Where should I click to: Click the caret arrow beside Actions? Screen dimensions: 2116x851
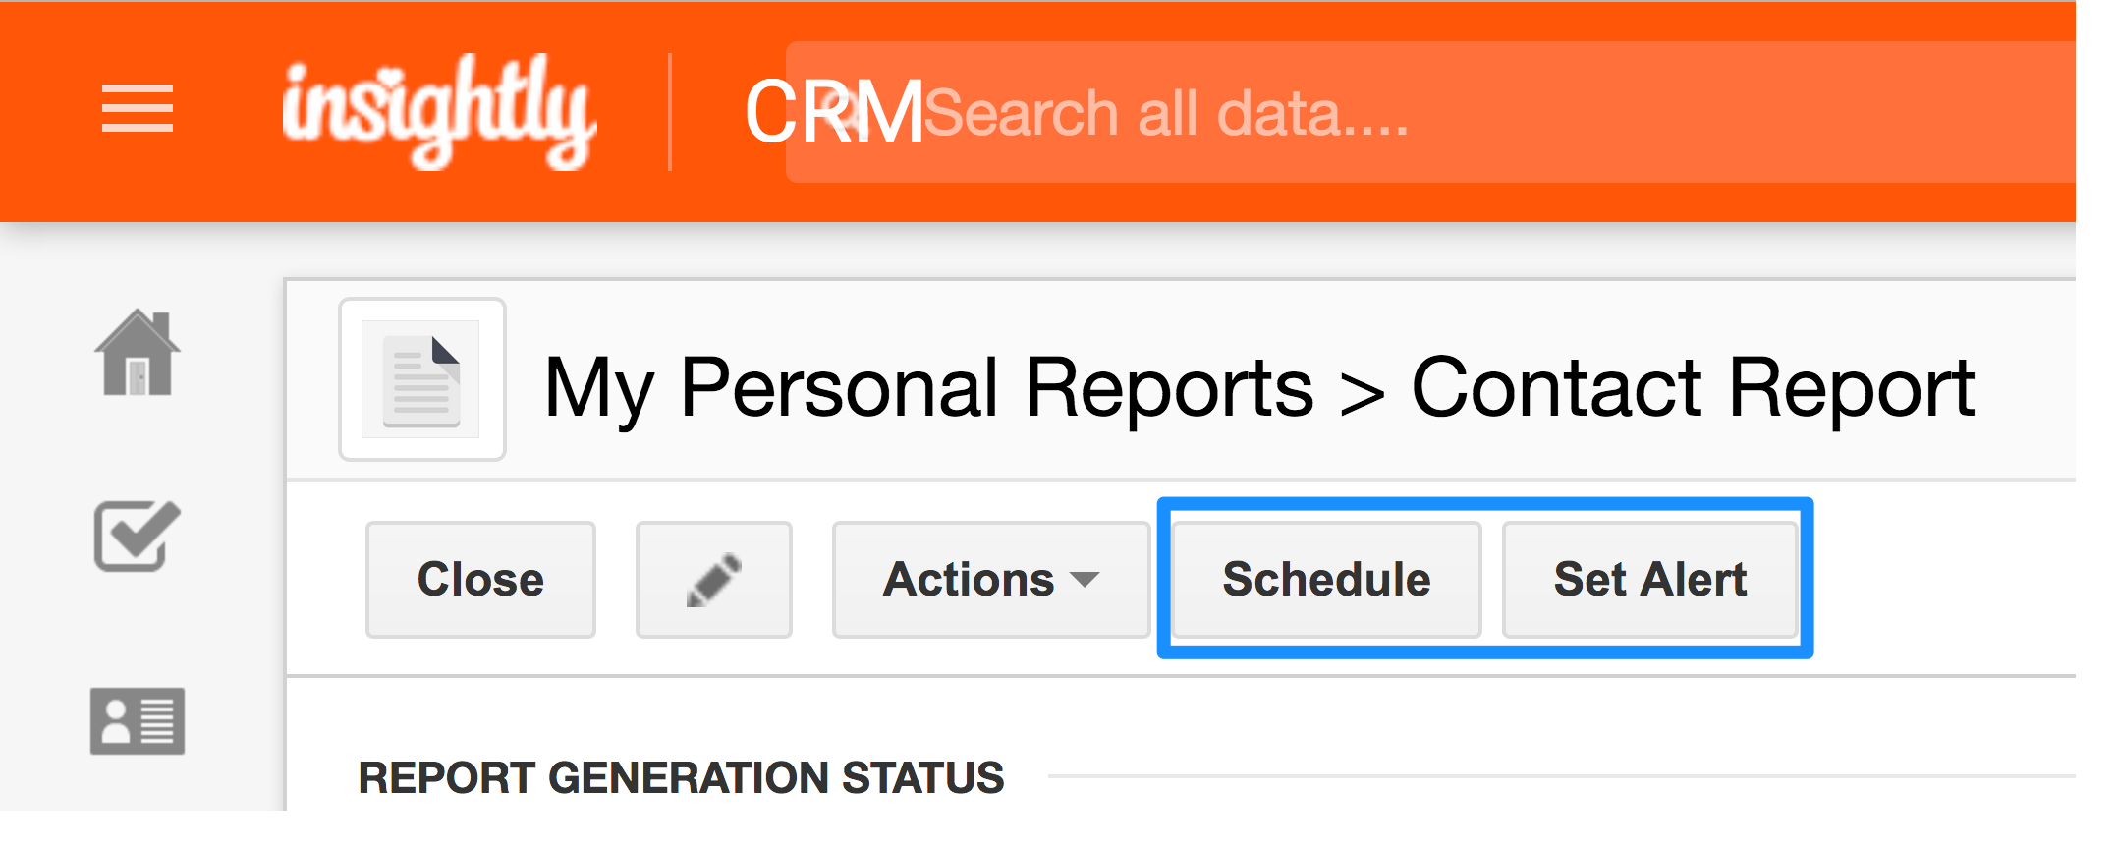1085,580
